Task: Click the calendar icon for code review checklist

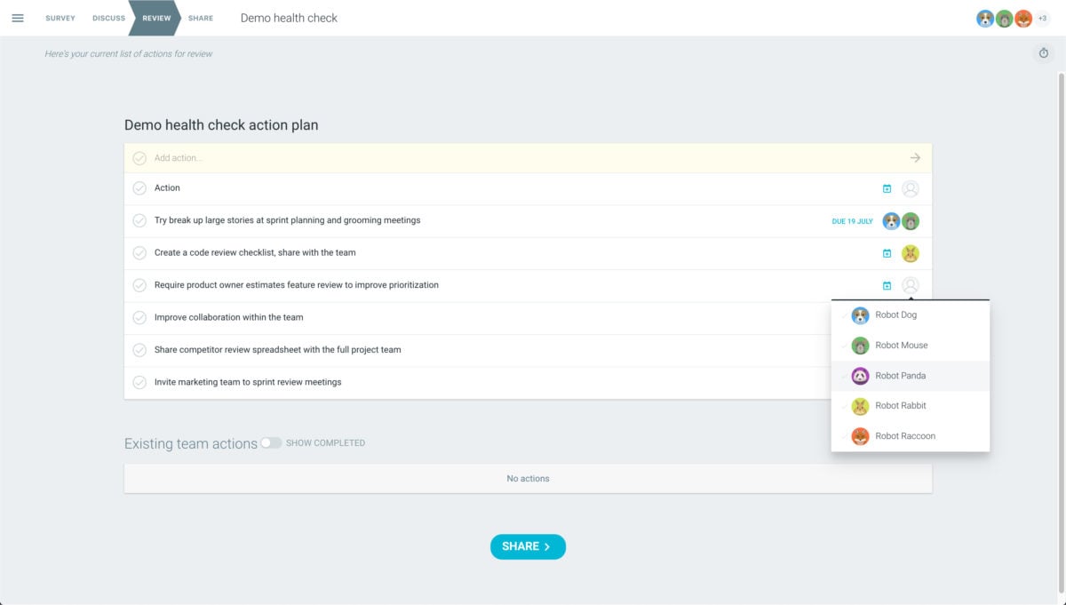Action: [887, 253]
